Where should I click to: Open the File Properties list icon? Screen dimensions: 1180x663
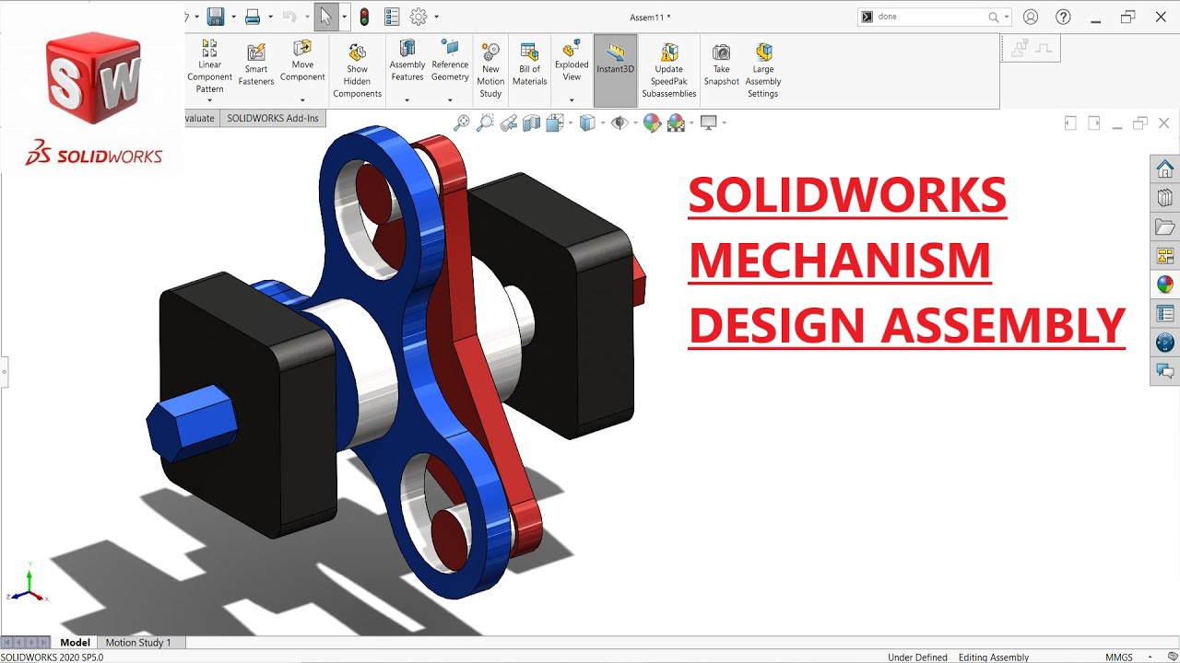(x=392, y=17)
